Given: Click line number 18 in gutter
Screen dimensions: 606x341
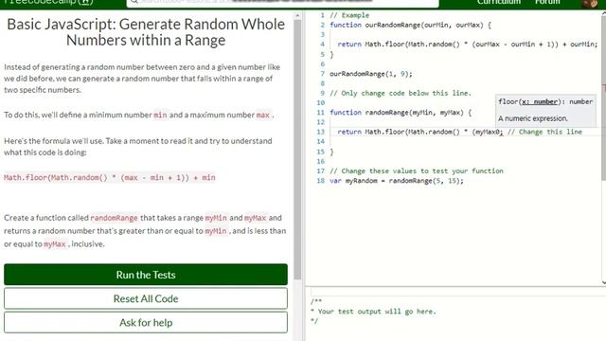Looking at the screenshot, I should [x=320, y=181].
